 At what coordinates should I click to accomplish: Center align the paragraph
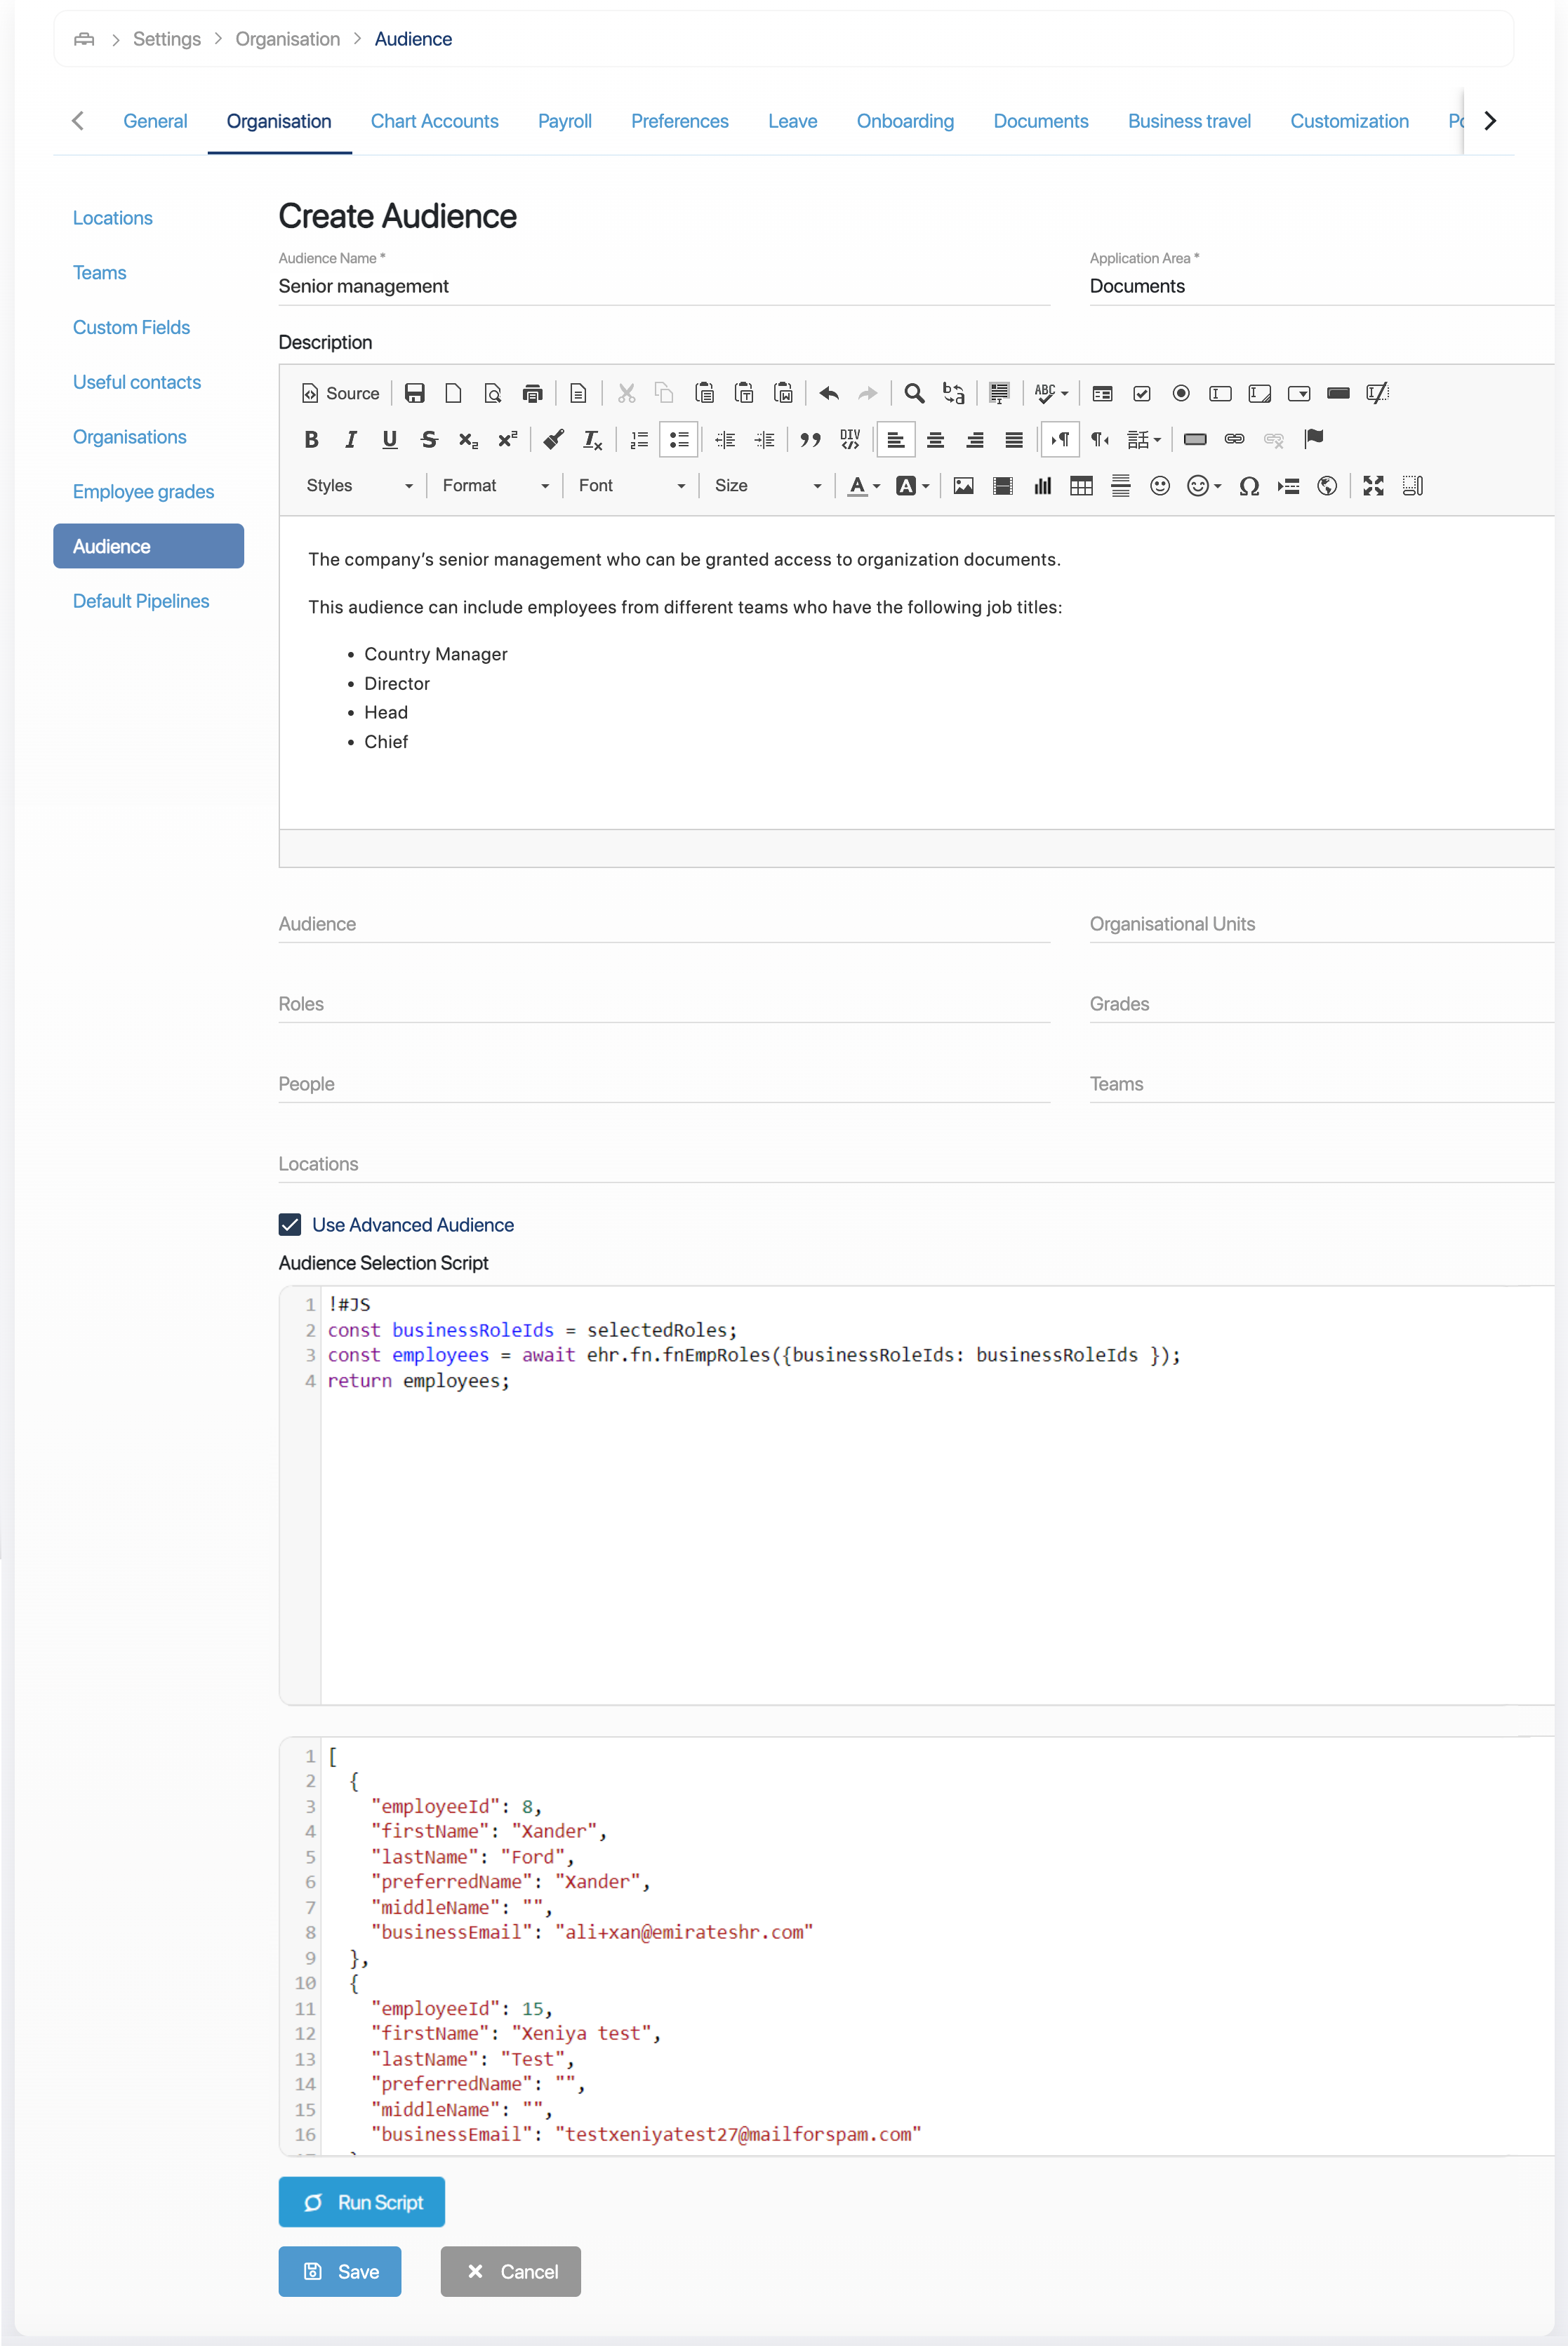click(x=935, y=439)
